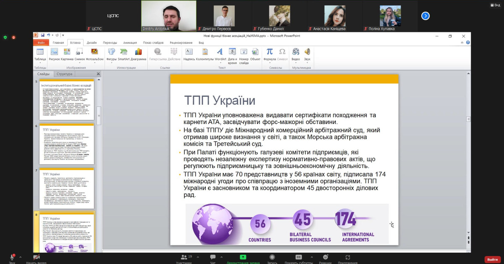The height and width of the screenshot is (264, 504).
Task: Switch to the Дизайн ribbon tab
Action: pos(92,43)
